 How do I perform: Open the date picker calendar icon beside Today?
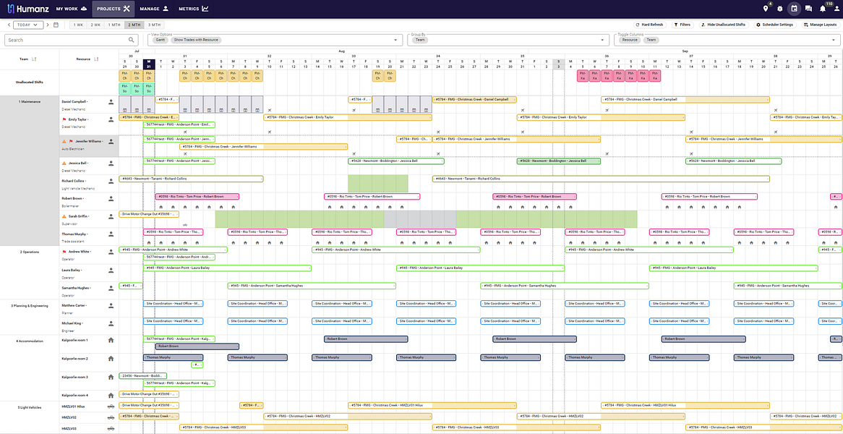point(56,25)
